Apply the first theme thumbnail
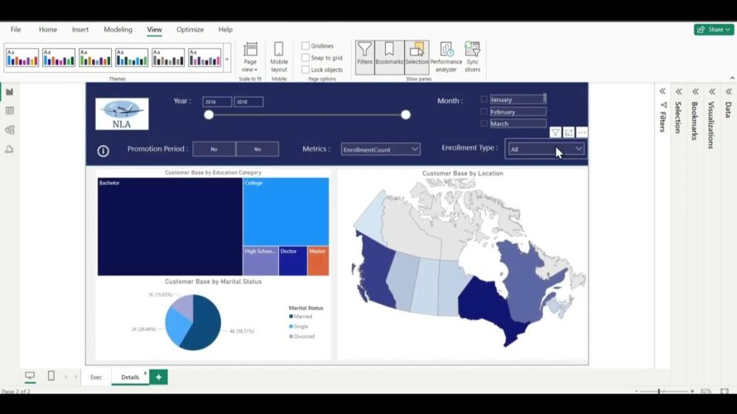 (22, 58)
